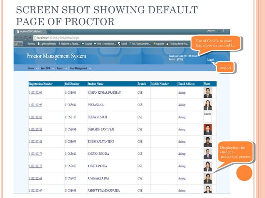Image resolution: width=265 pixels, height=198 pixels.
Task: Click the Logout link
Action: (x=211, y=59)
